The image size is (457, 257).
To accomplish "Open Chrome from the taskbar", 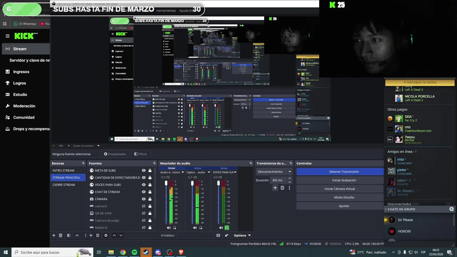I will point(123,252).
